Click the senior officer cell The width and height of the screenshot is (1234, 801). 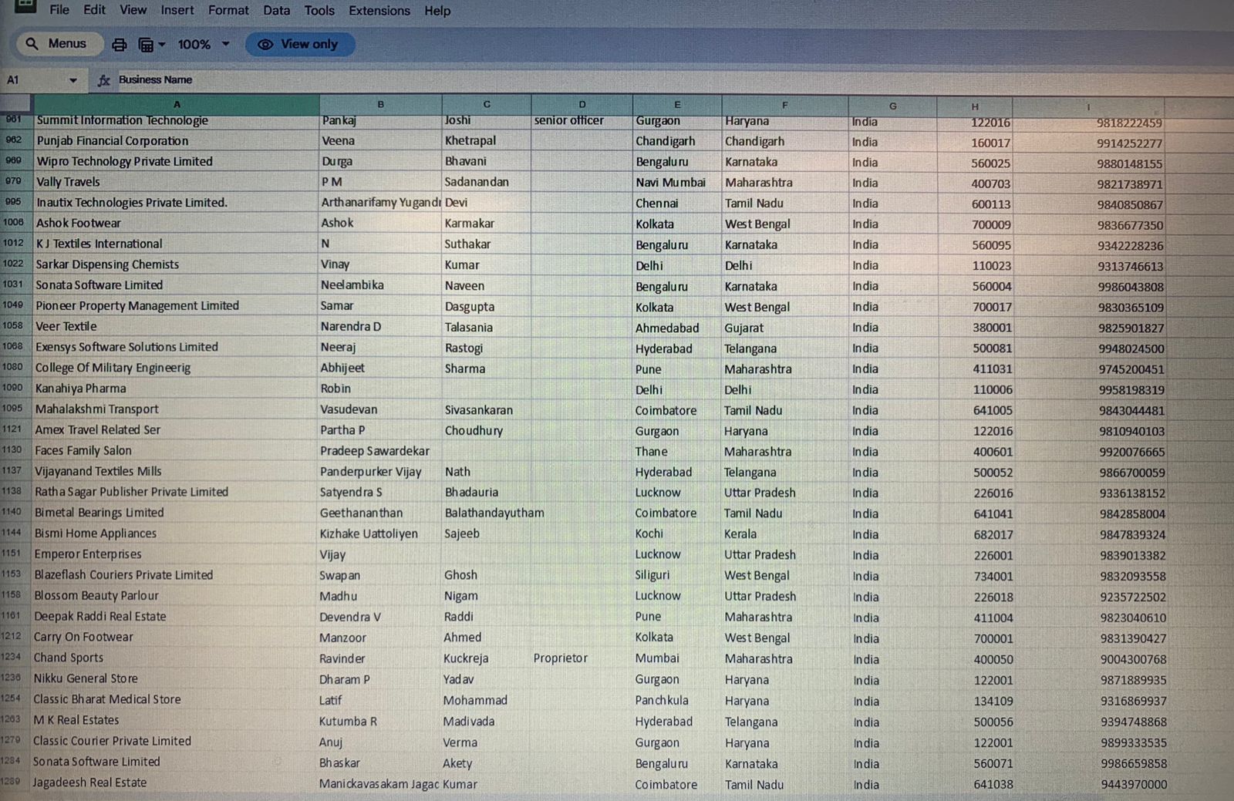coord(569,120)
